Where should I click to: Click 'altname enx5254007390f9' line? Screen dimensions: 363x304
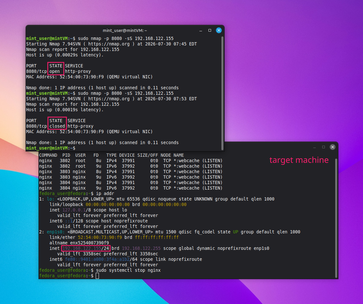click(79, 243)
